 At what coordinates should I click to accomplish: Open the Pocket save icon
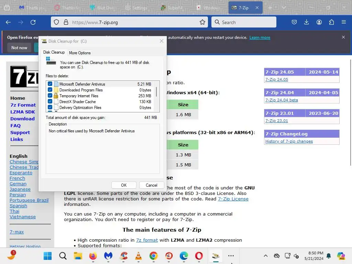[x=294, y=22]
